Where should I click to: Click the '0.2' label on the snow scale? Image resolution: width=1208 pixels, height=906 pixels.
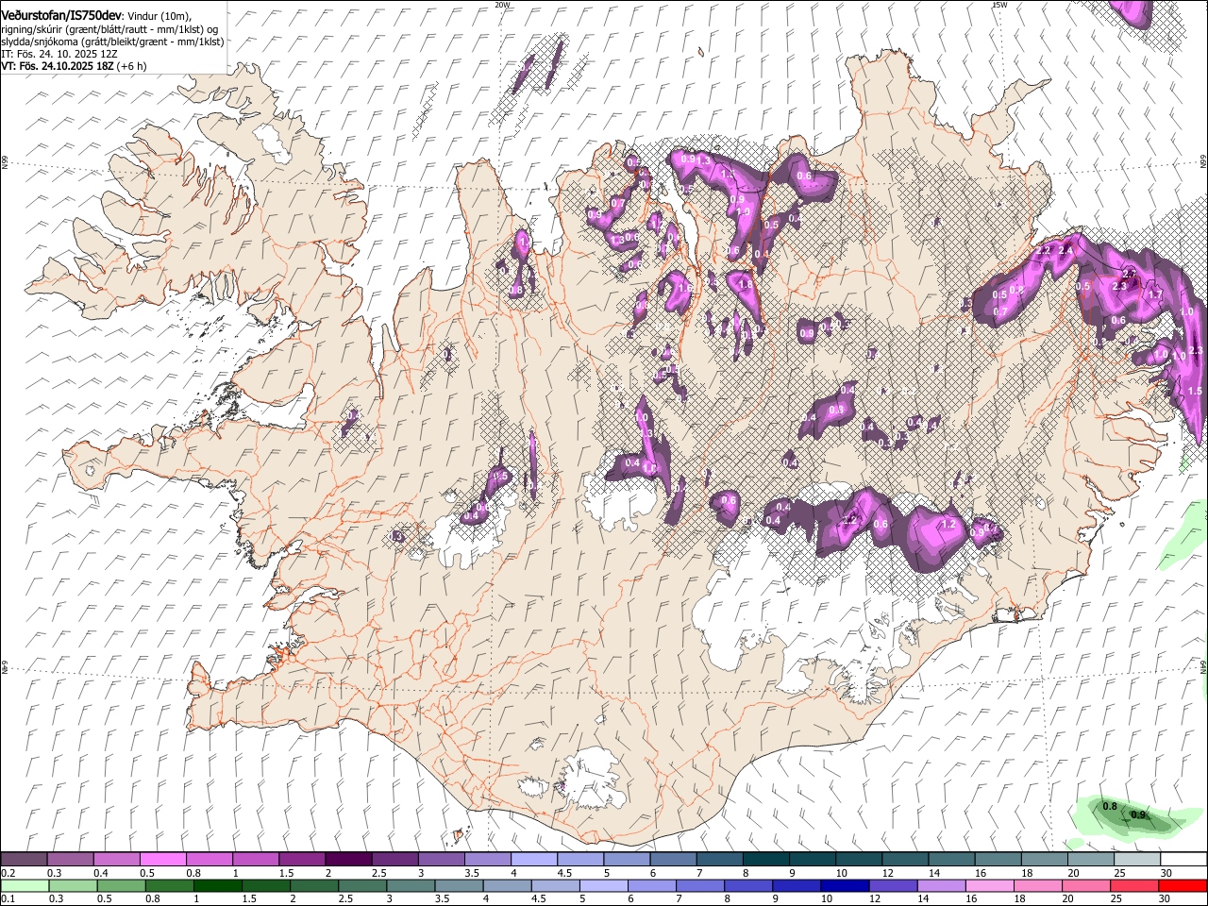click(8, 873)
